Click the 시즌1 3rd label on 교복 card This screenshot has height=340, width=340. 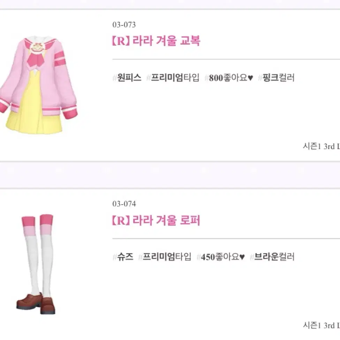[322, 146]
